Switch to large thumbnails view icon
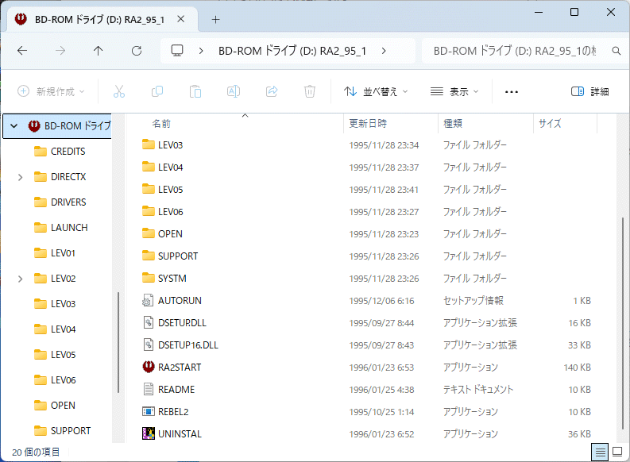The height and width of the screenshot is (462, 630). click(617, 452)
